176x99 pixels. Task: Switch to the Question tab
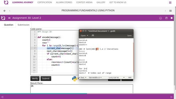9,25
